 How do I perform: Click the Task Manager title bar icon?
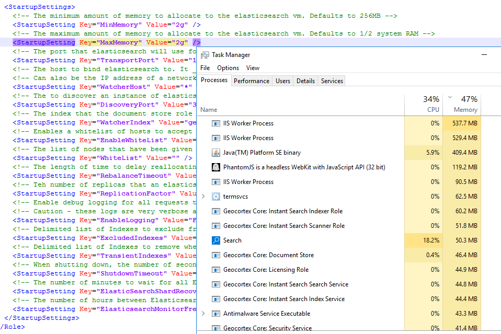[205, 55]
